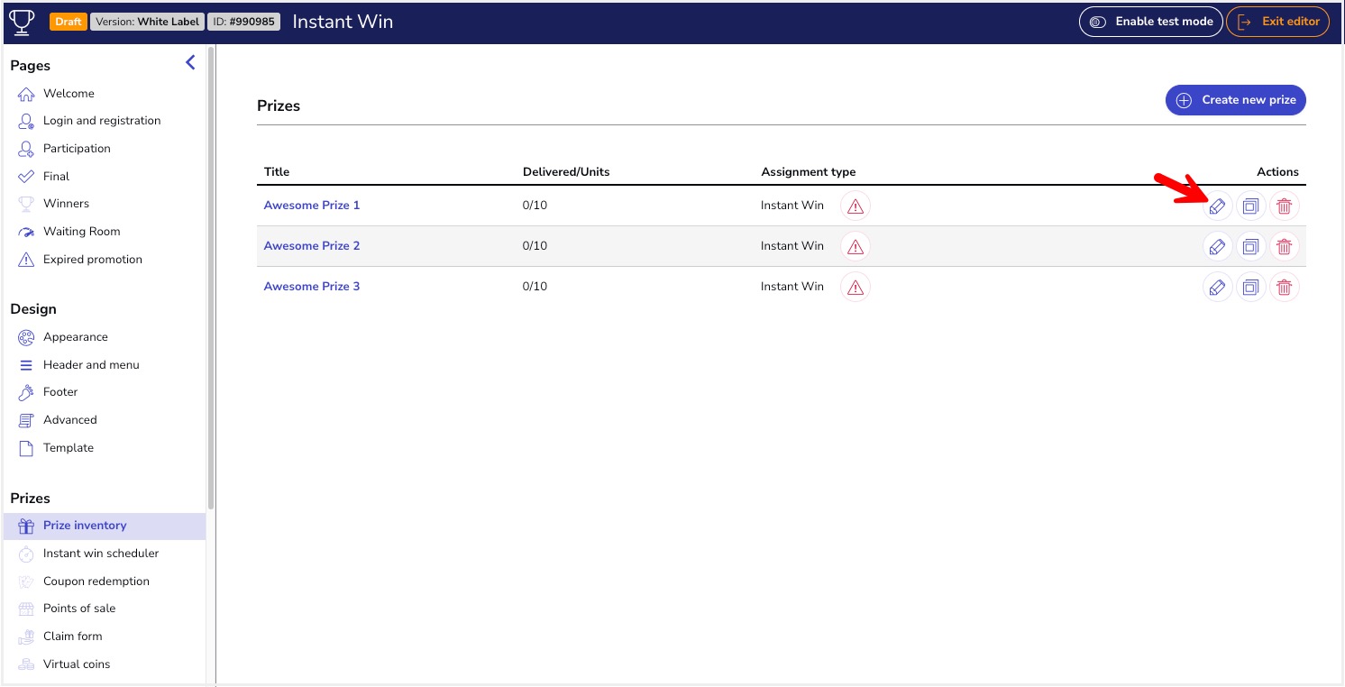Open Points of sale section
This screenshot has width=1345, height=687.
pyautogui.click(x=79, y=609)
